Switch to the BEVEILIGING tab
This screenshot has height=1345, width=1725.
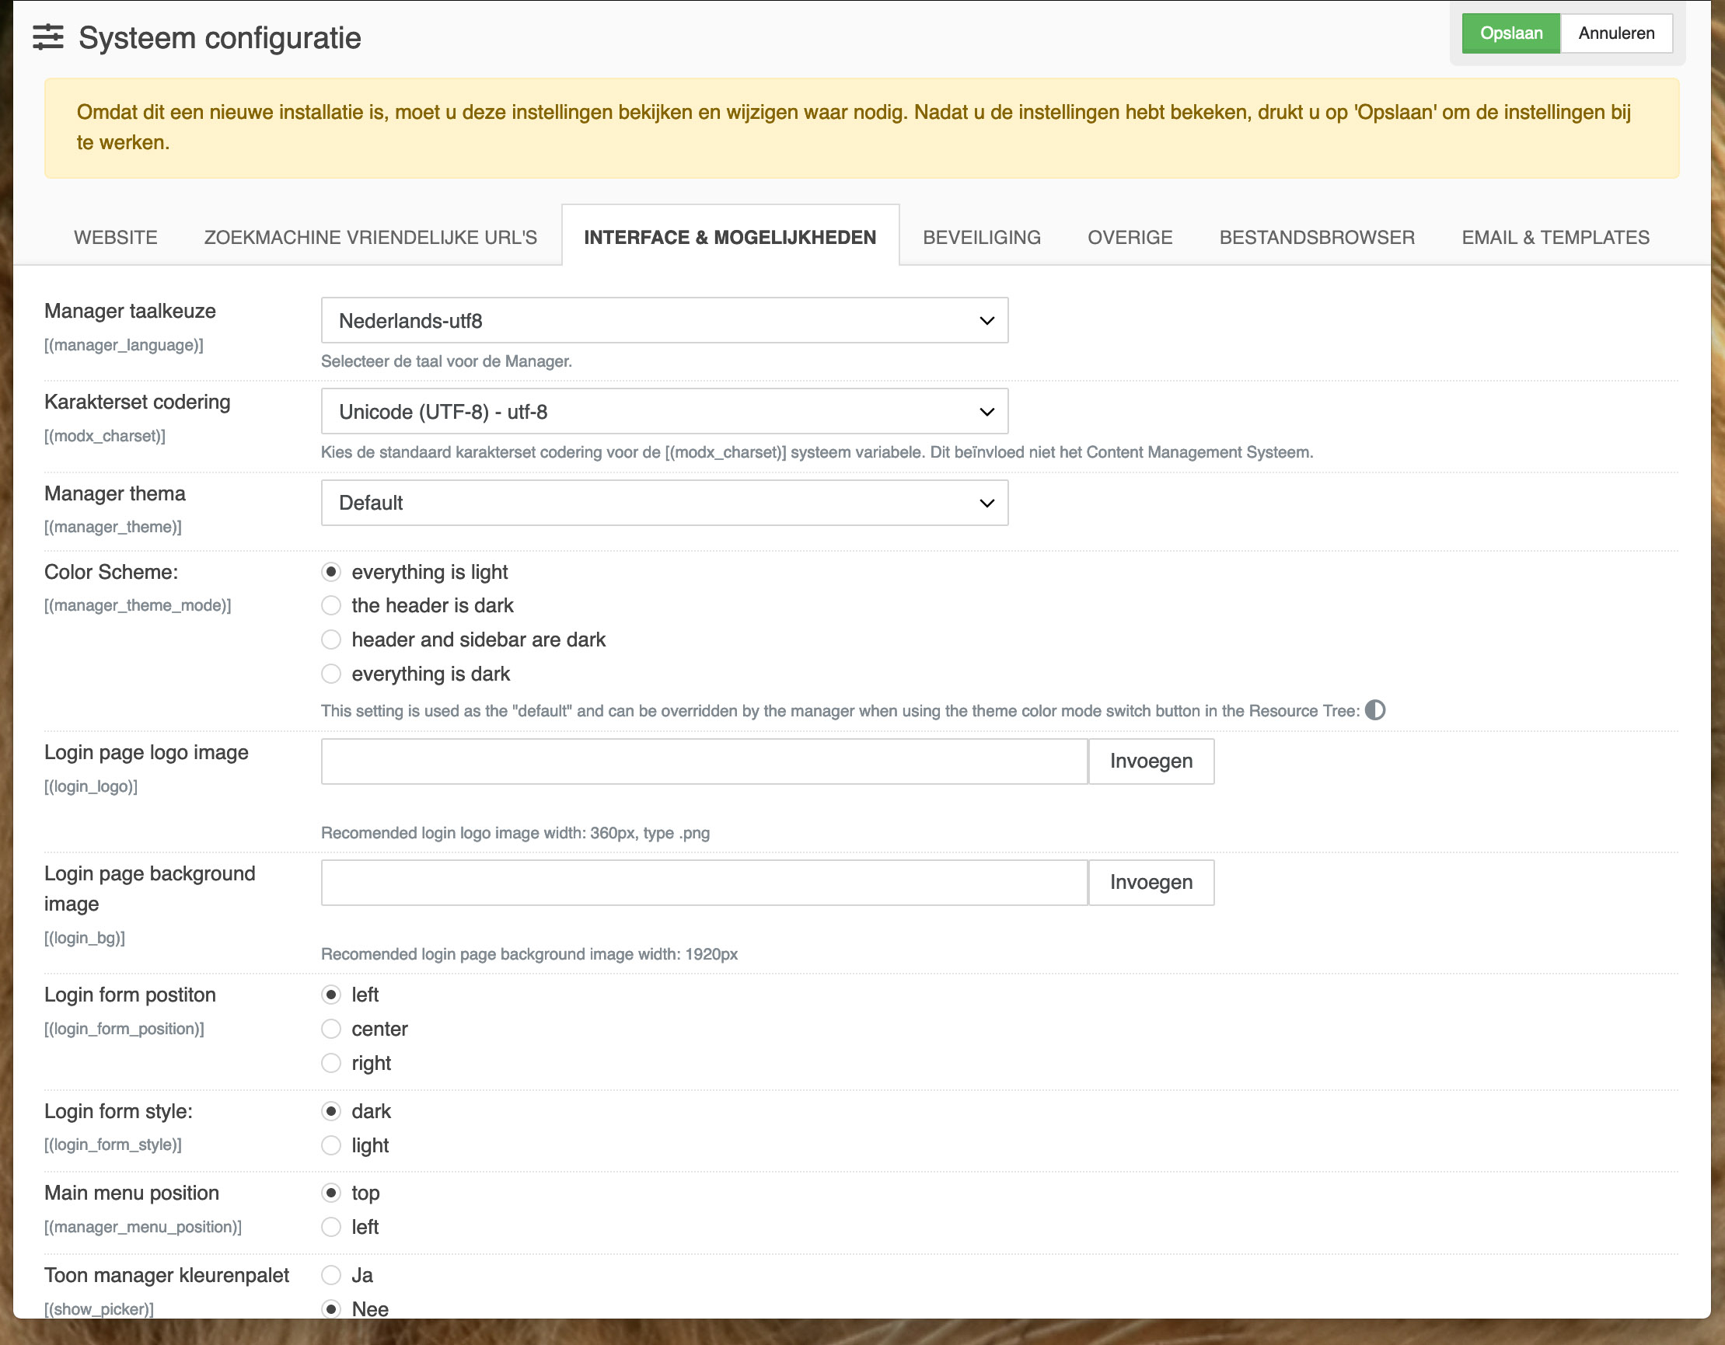tap(981, 237)
